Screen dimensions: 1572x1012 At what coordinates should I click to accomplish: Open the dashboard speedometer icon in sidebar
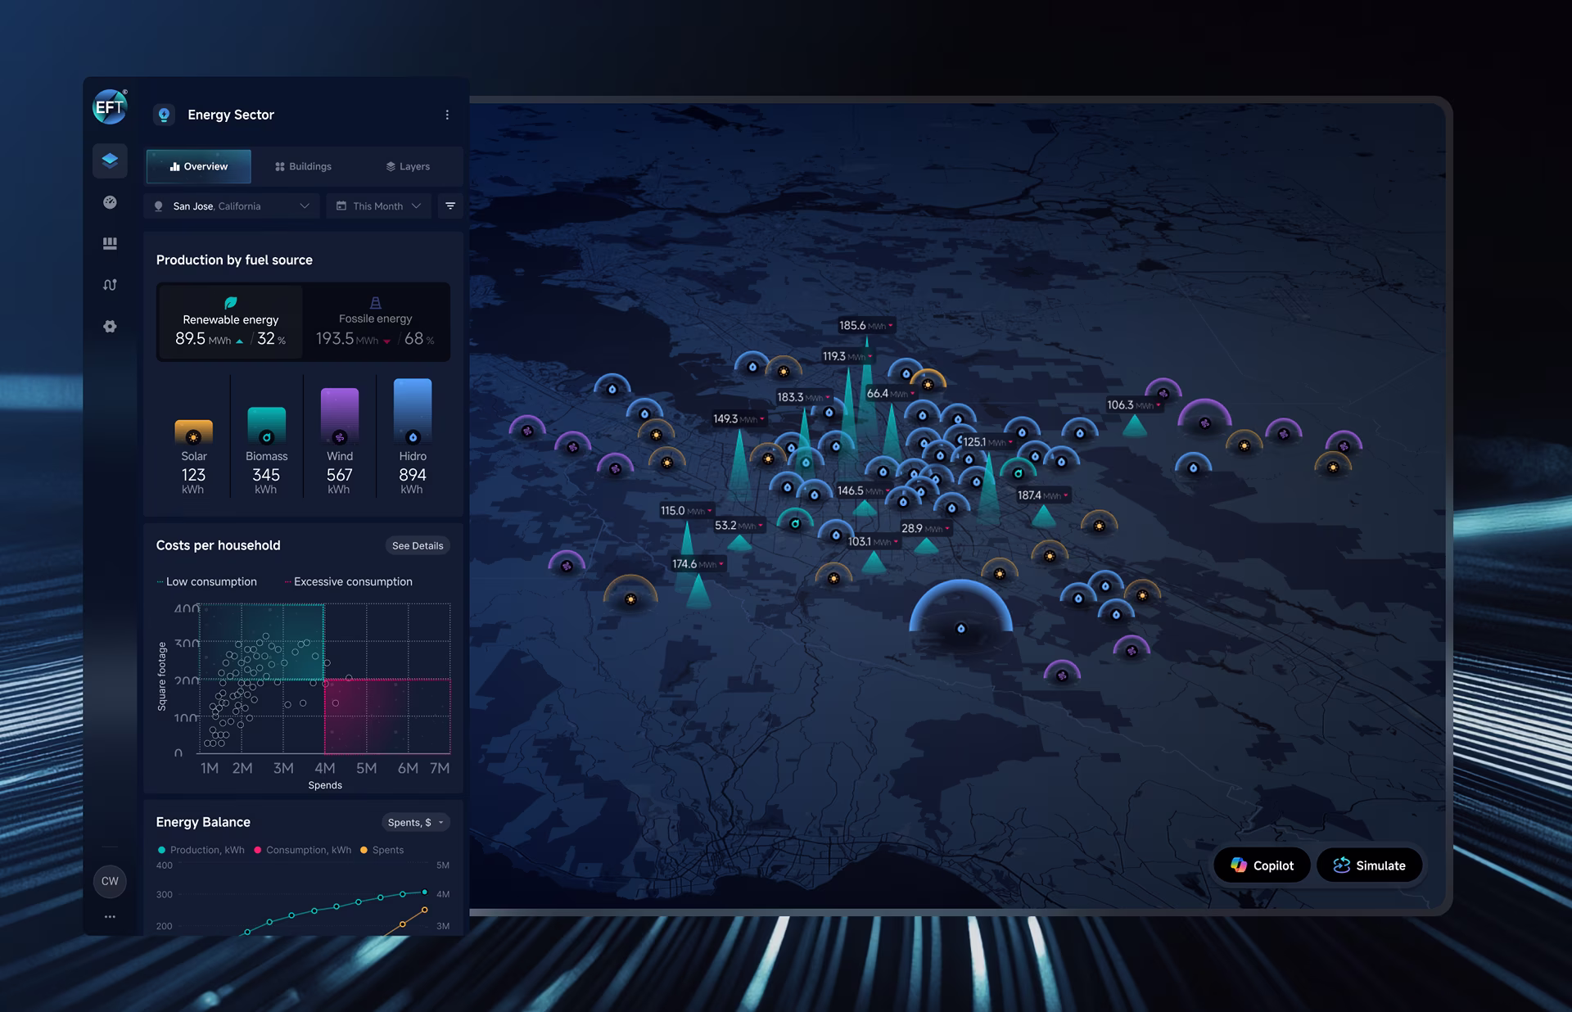pyautogui.click(x=110, y=202)
